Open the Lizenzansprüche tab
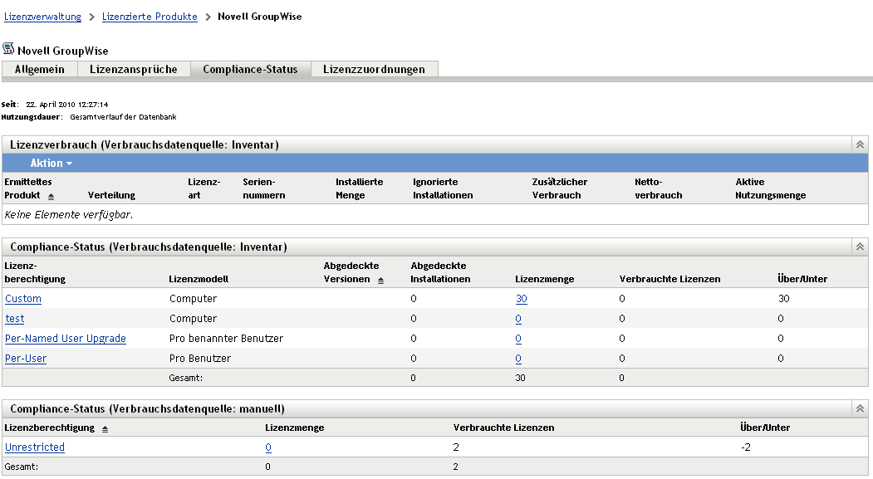Image resolution: width=873 pixels, height=479 pixels. point(133,70)
